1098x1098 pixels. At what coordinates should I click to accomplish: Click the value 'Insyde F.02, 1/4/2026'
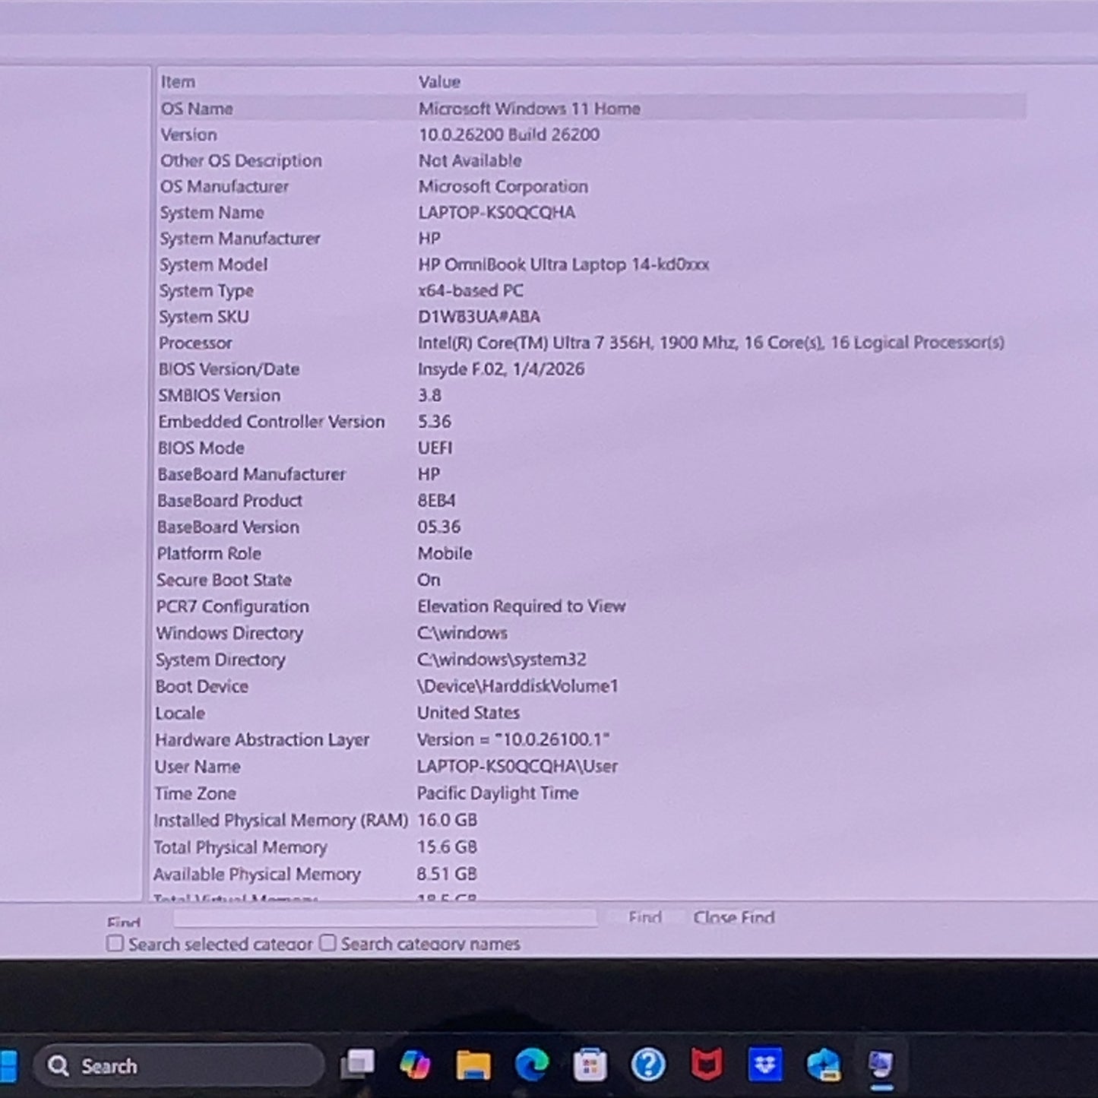501,369
